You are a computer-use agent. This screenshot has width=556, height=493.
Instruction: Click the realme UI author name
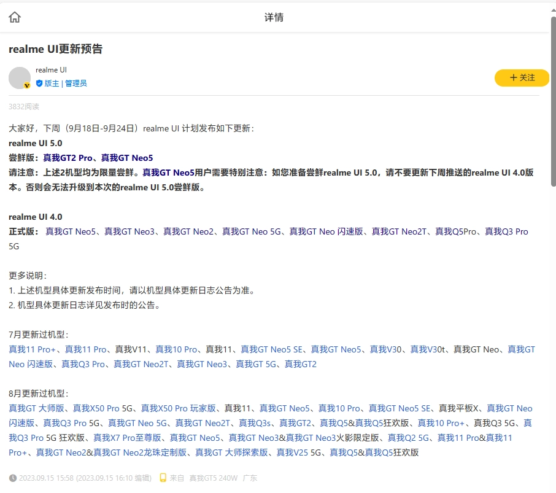coord(51,70)
